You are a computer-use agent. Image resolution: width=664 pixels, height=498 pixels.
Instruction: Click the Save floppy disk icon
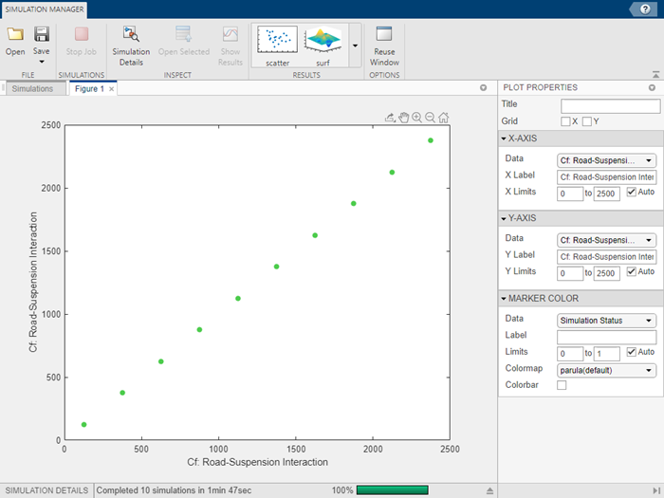(42, 34)
